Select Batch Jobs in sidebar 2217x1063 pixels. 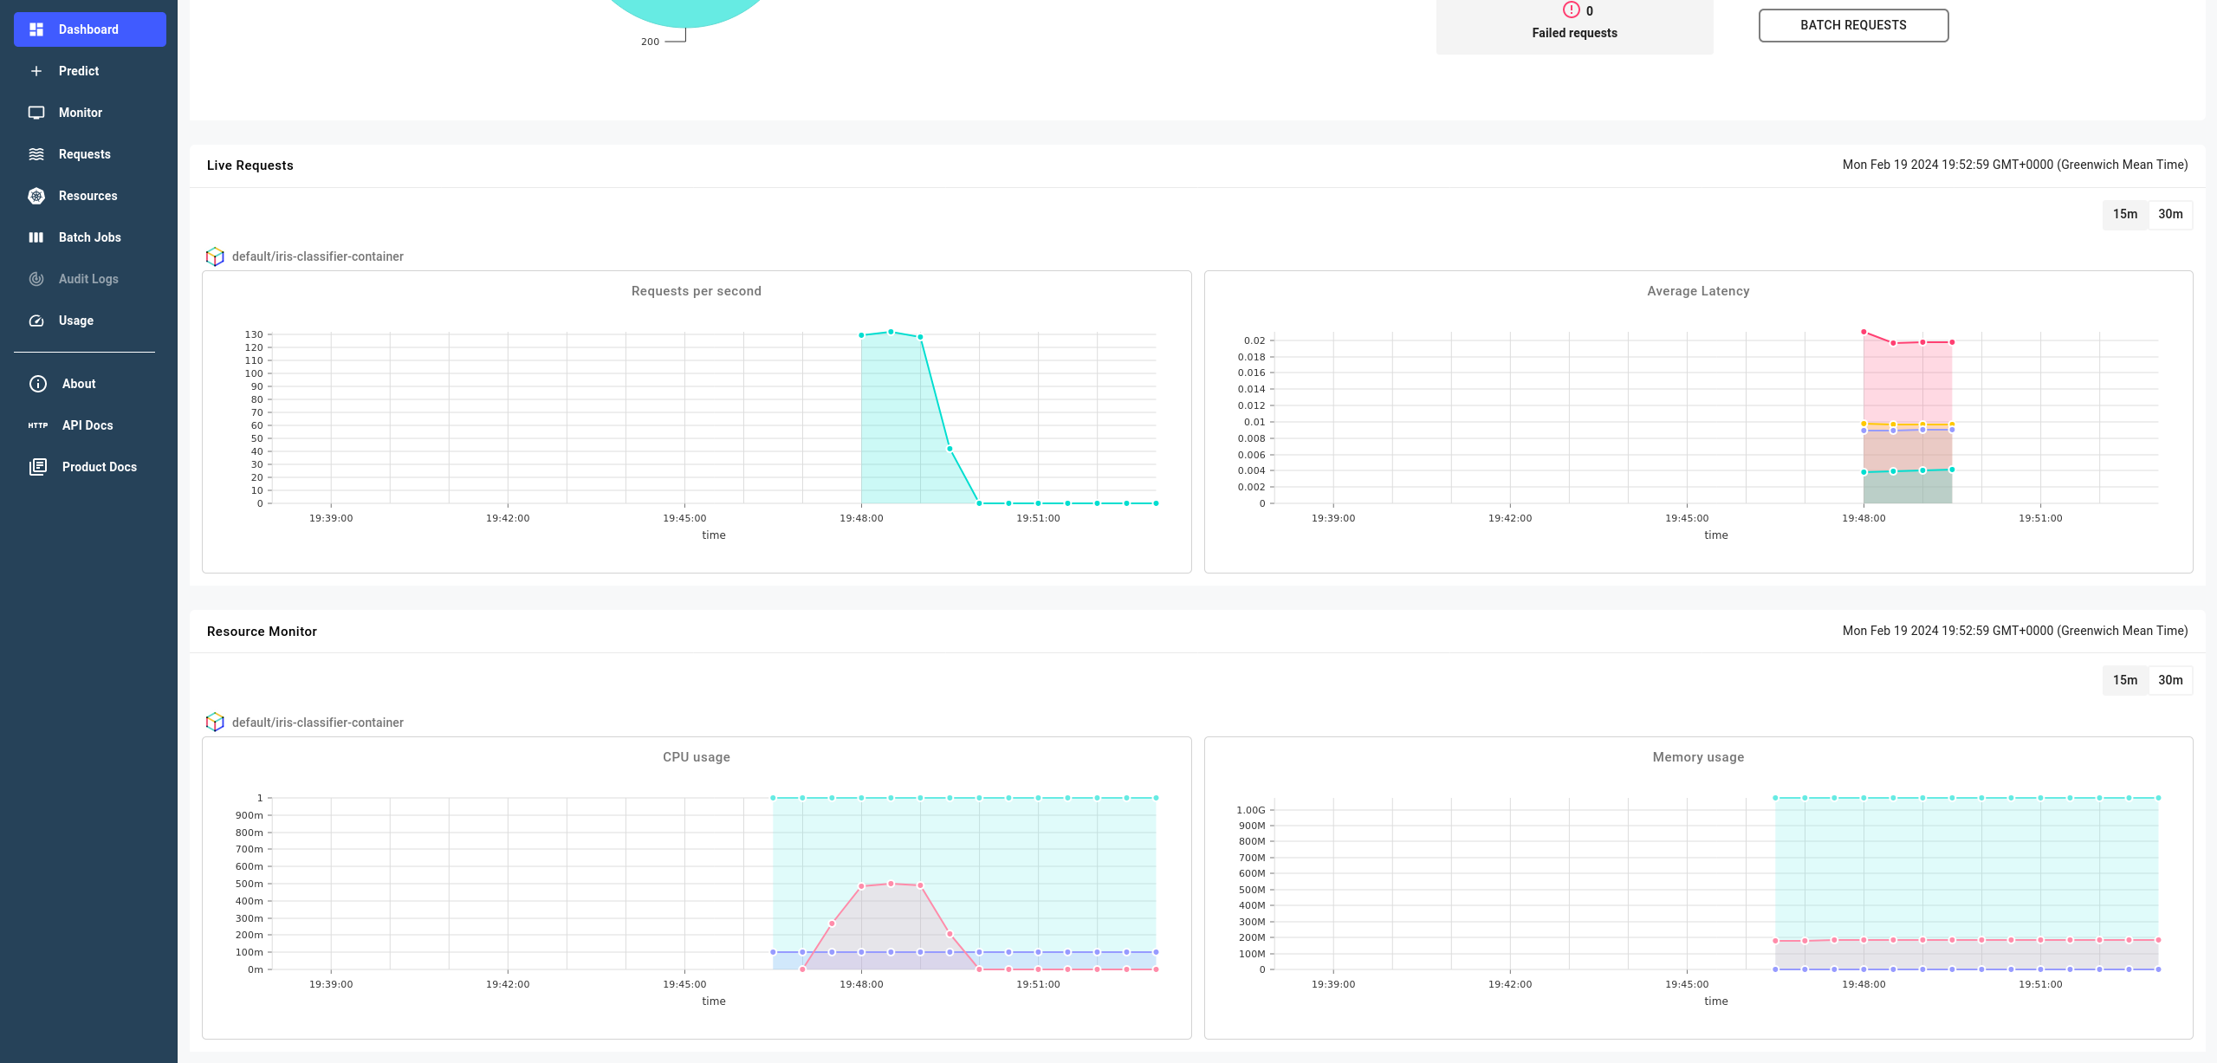point(90,237)
